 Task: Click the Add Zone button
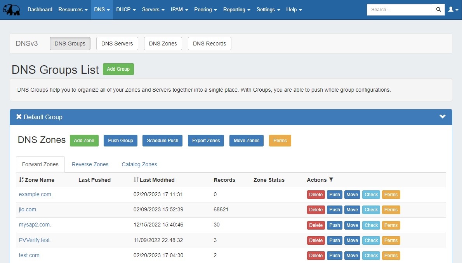[x=84, y=141]
